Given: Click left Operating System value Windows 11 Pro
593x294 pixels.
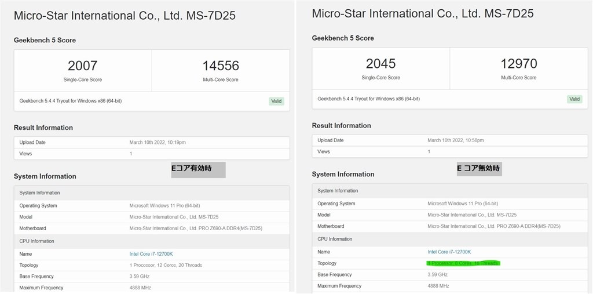Looking at the screenshot, I should point(164,206).
